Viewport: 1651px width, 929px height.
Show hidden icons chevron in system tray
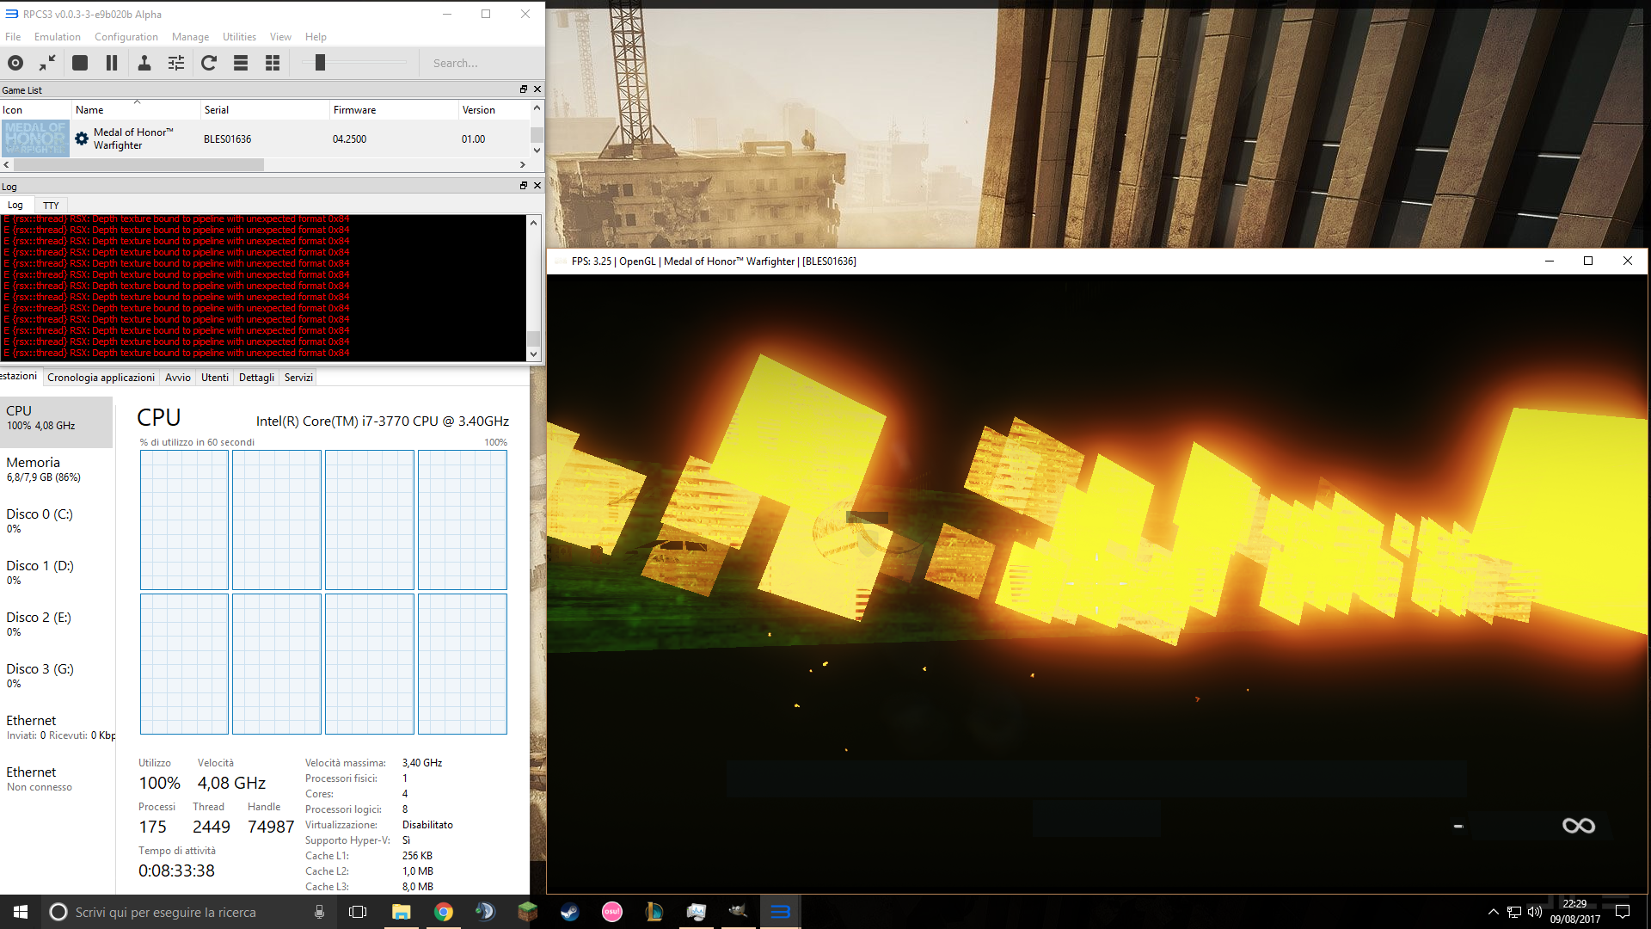(x=1493, y=912)
